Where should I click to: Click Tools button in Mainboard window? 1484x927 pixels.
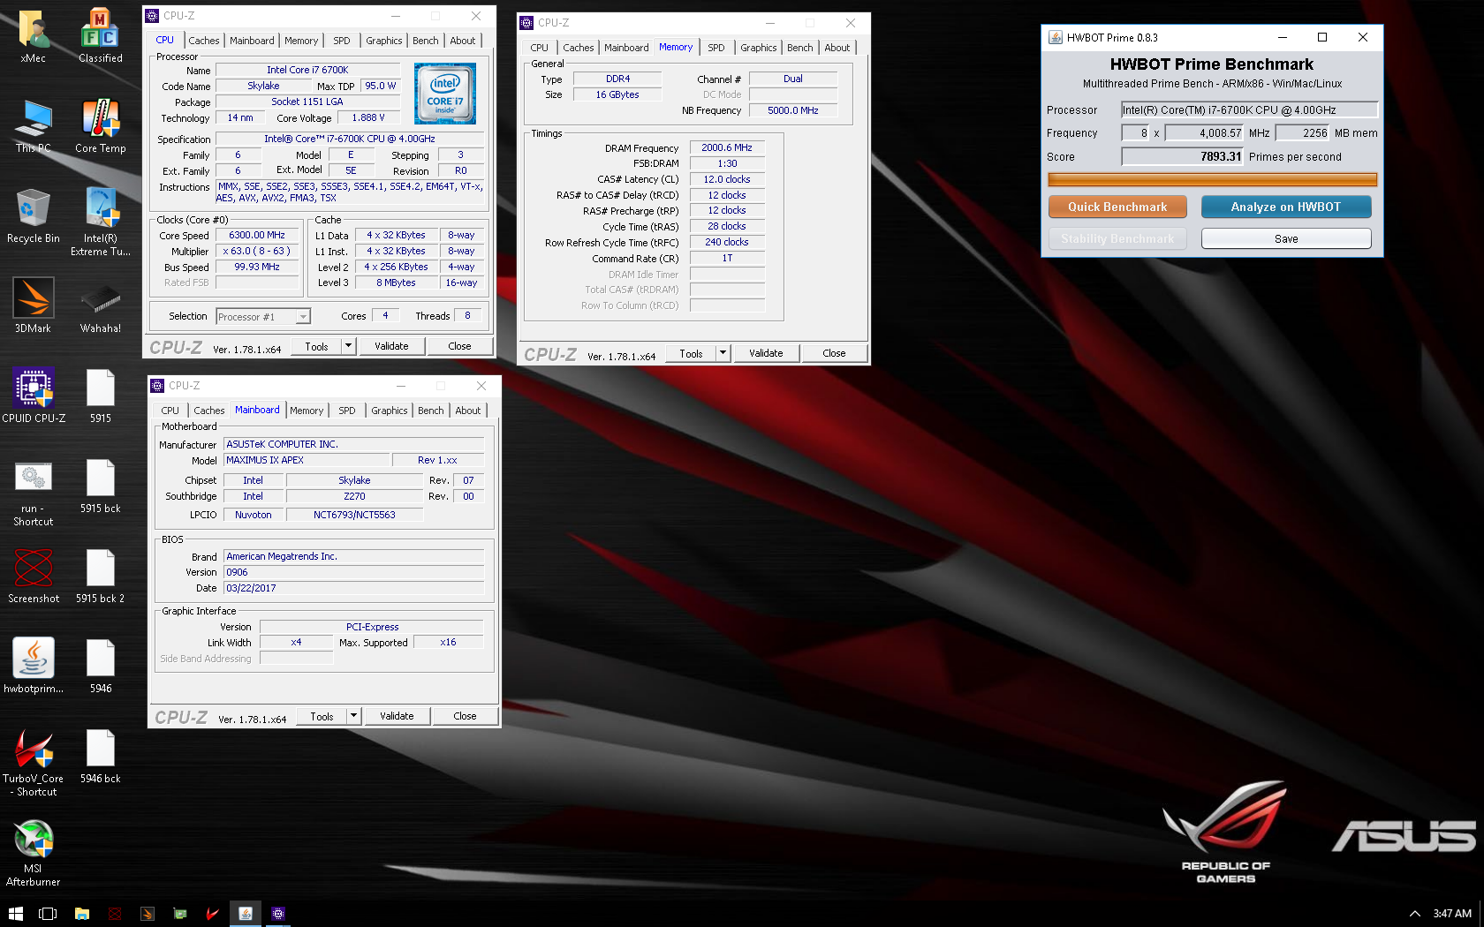(x=322, y=716)
